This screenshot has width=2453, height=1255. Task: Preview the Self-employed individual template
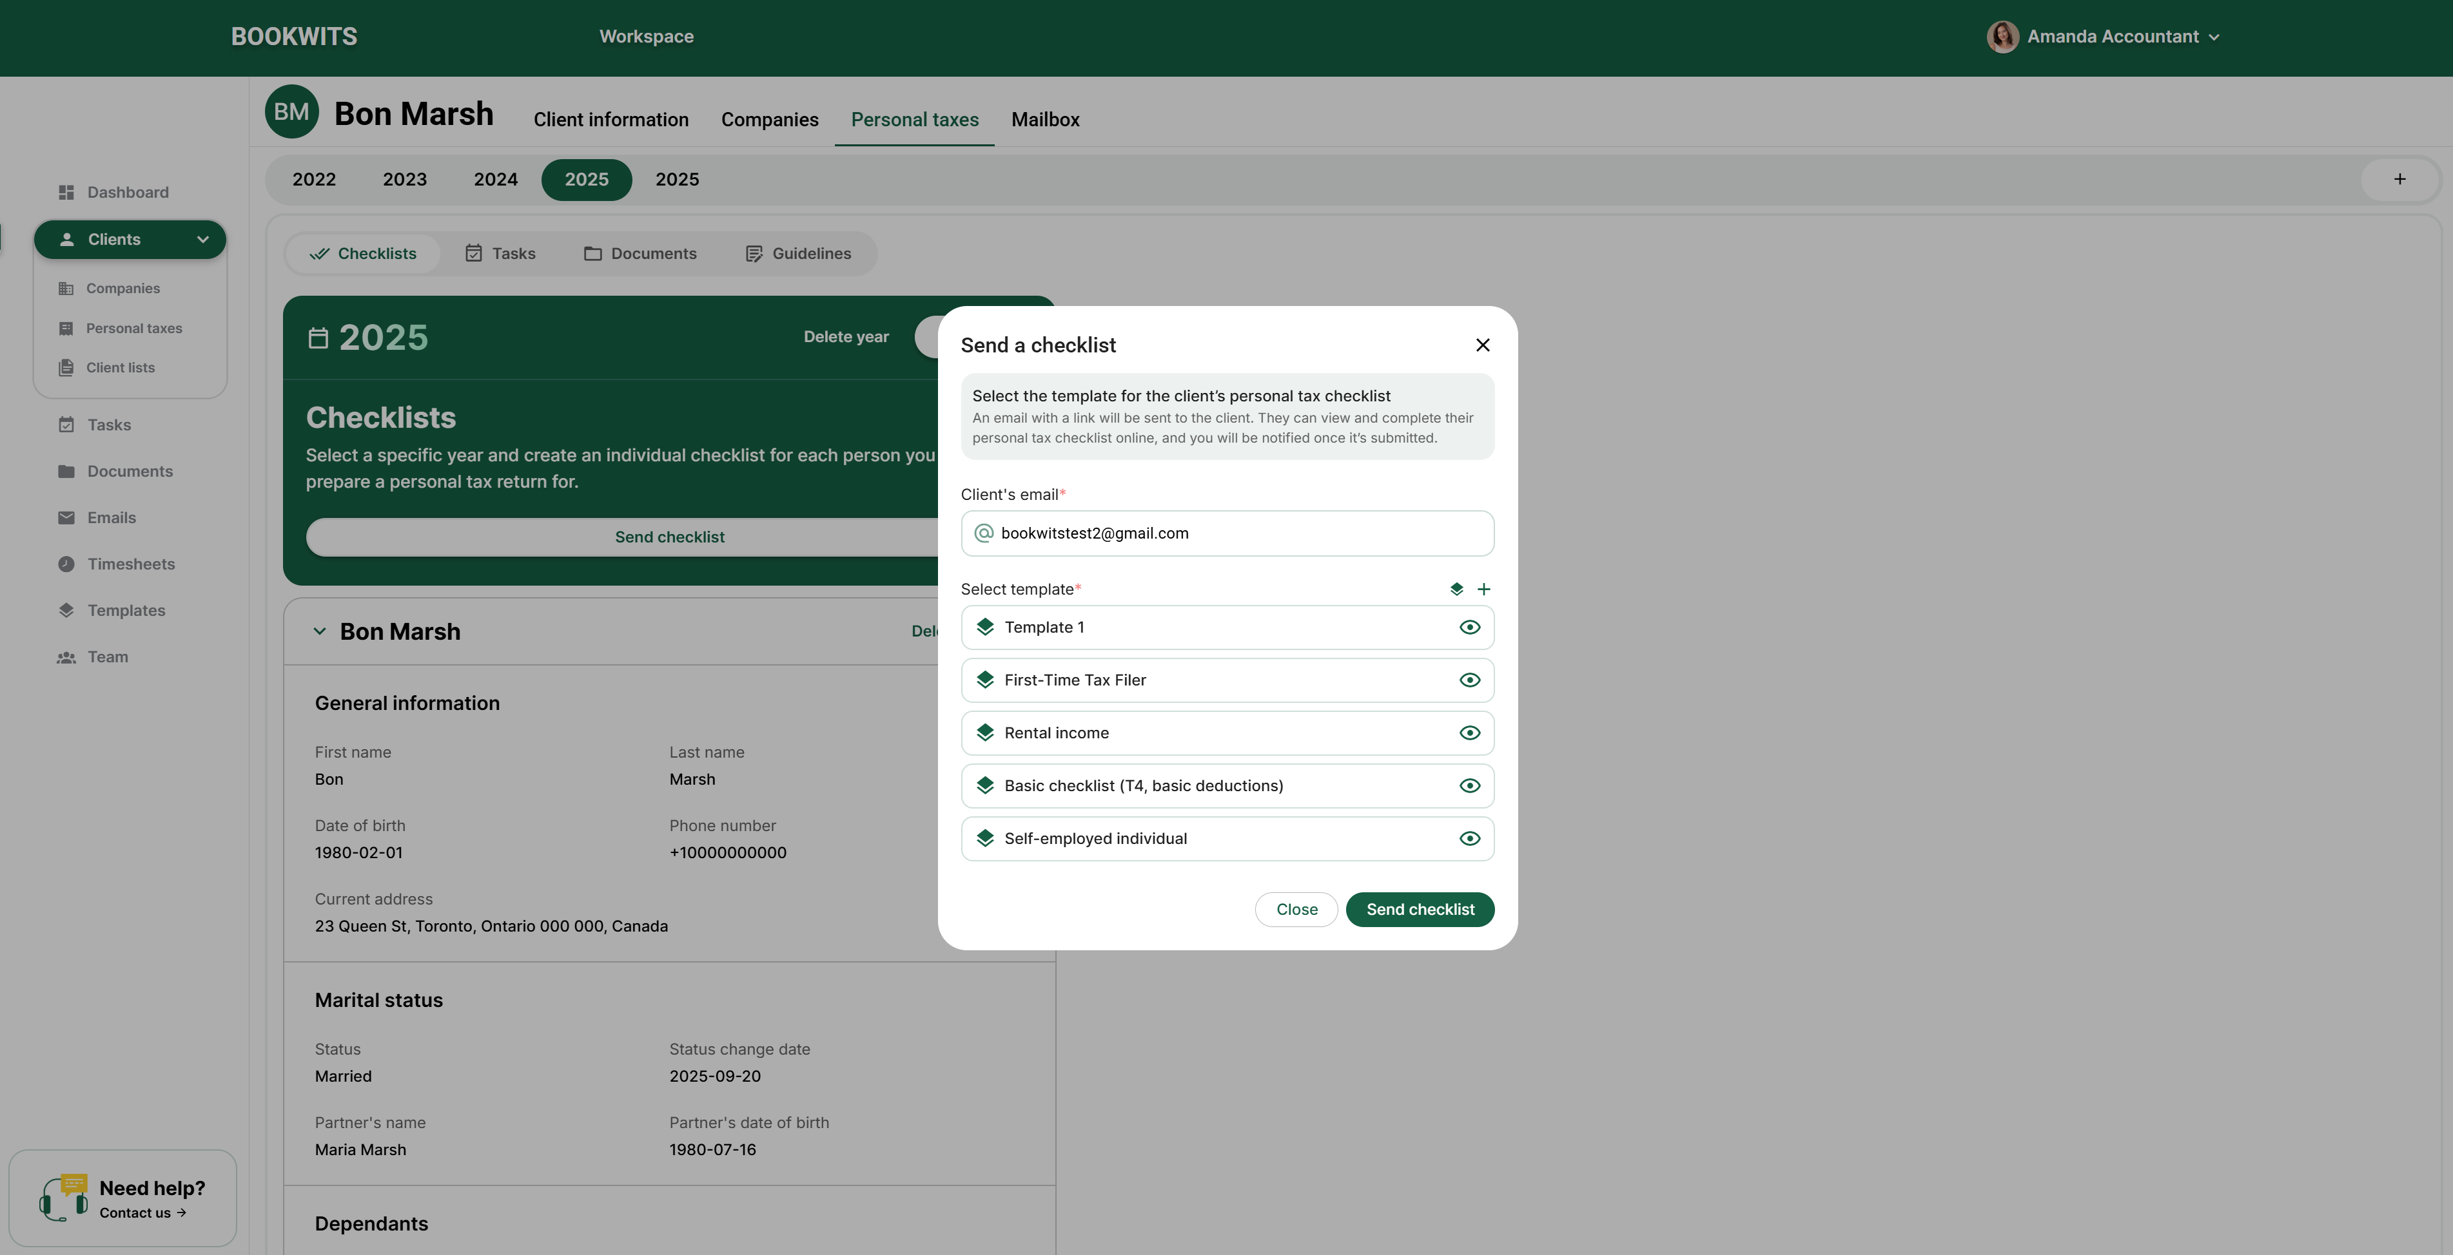pos(1469,838)
